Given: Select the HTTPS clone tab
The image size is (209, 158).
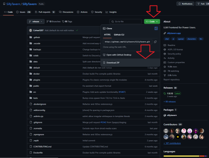Looking at the screenshot, I should [107, 35].
